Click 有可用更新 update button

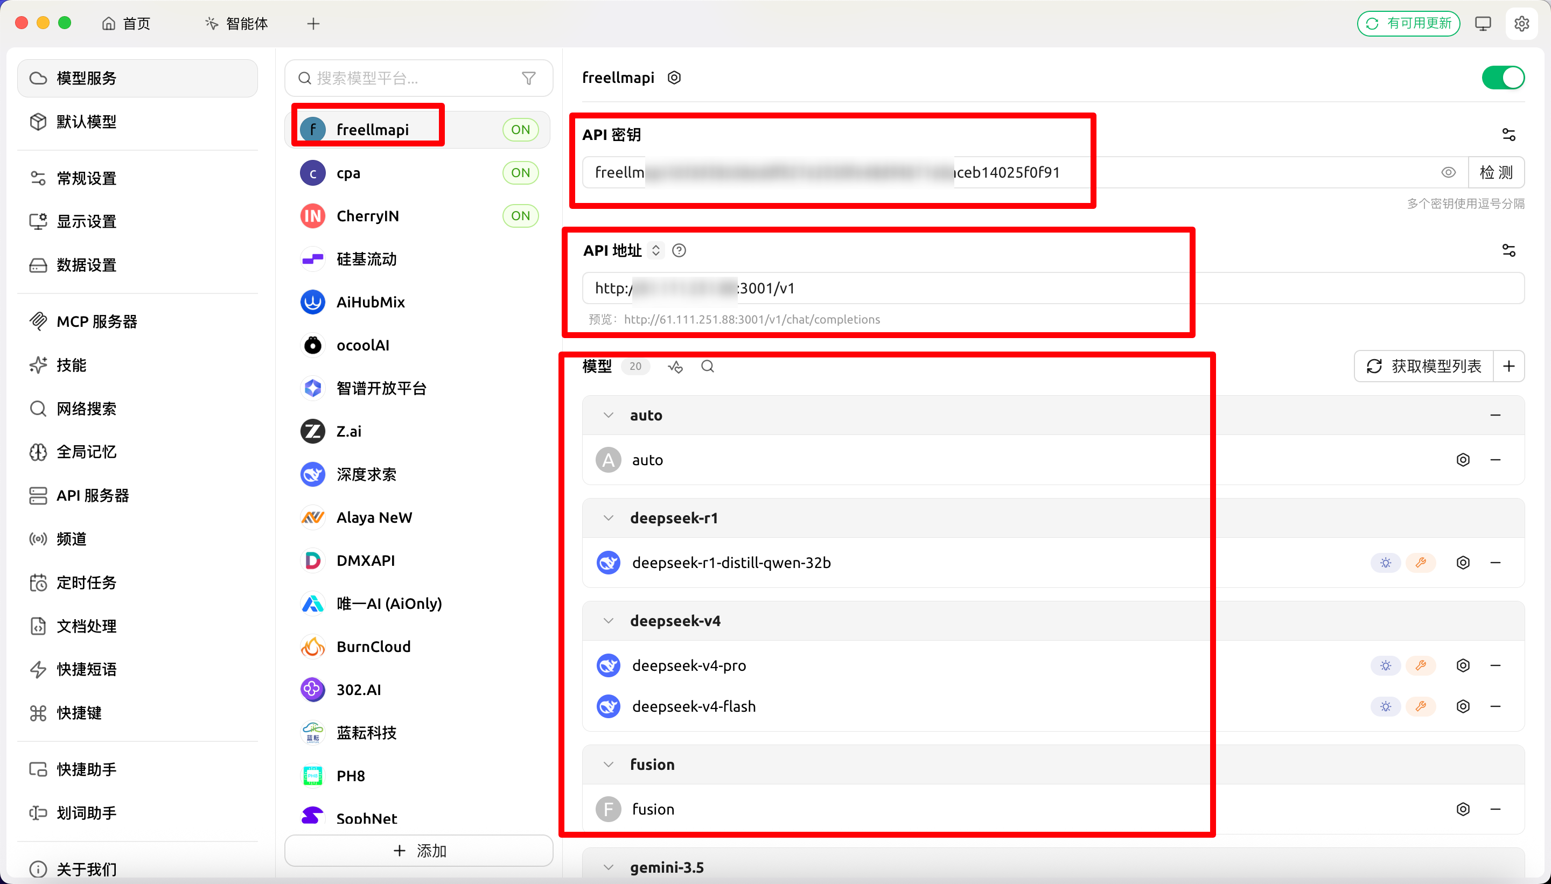coord(1408,24)
